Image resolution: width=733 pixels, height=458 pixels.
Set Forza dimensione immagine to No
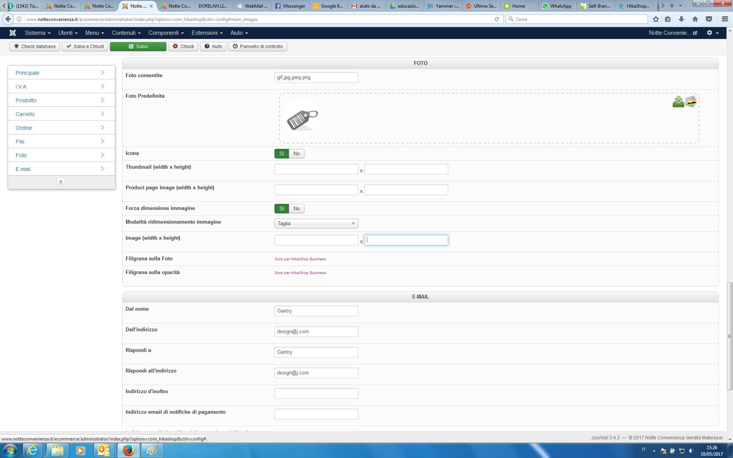[297, 209]
